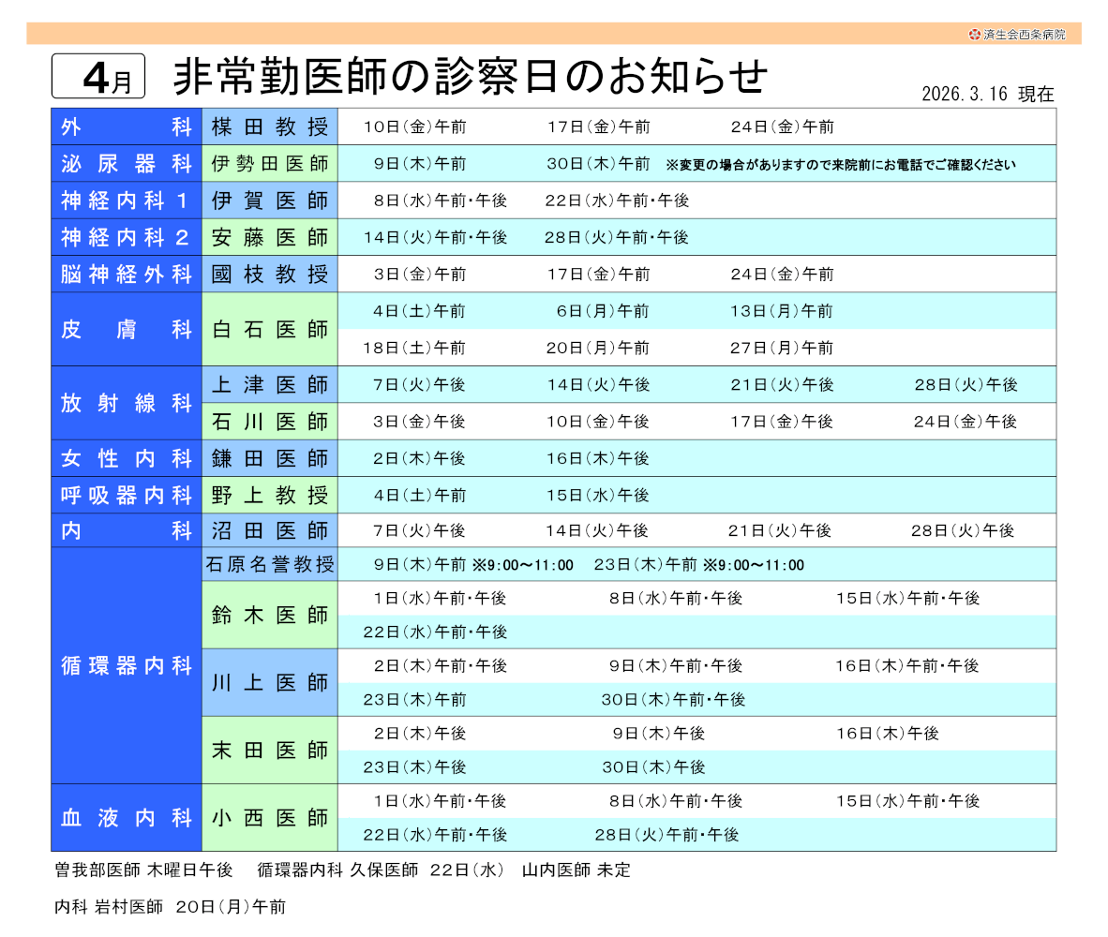The image size is (1108, 937).
Task: Select the 呼吸器内科 department cell
Action: (x=127, y=495)
